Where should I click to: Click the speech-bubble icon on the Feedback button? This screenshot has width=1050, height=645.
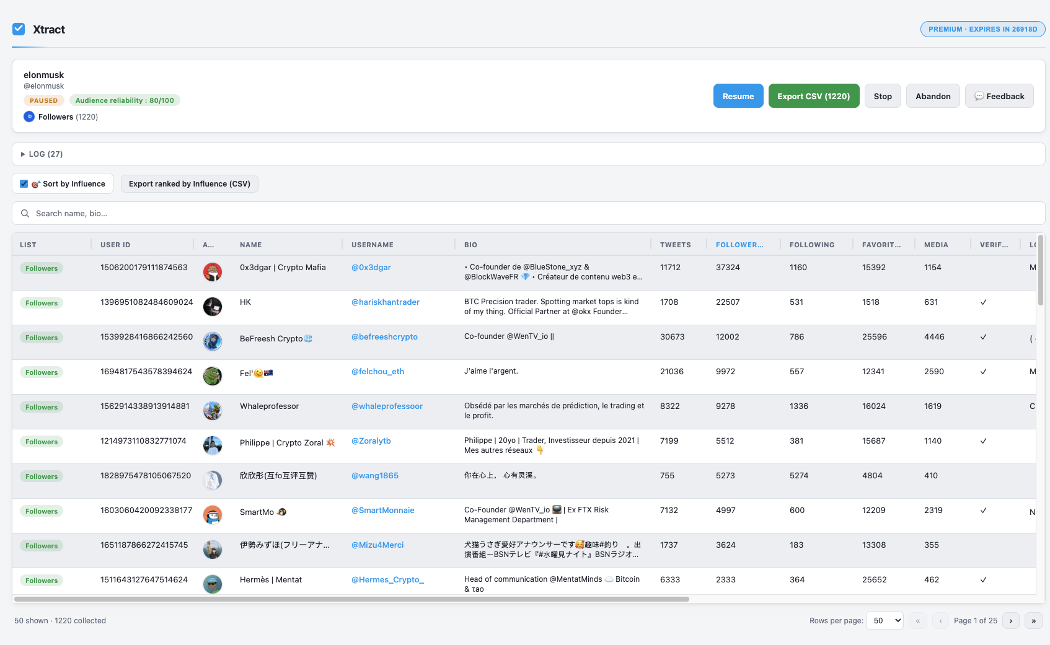tap(980, 96)
